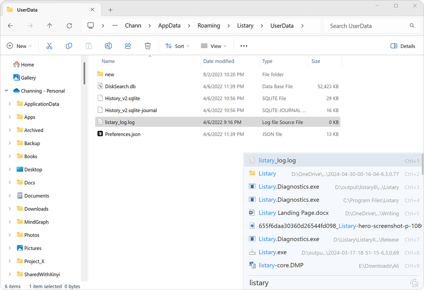Select Listary.Diagnostics.exe in C:\Program Files
The height and width of the screenshot is (290, 424).
point(333,200)
